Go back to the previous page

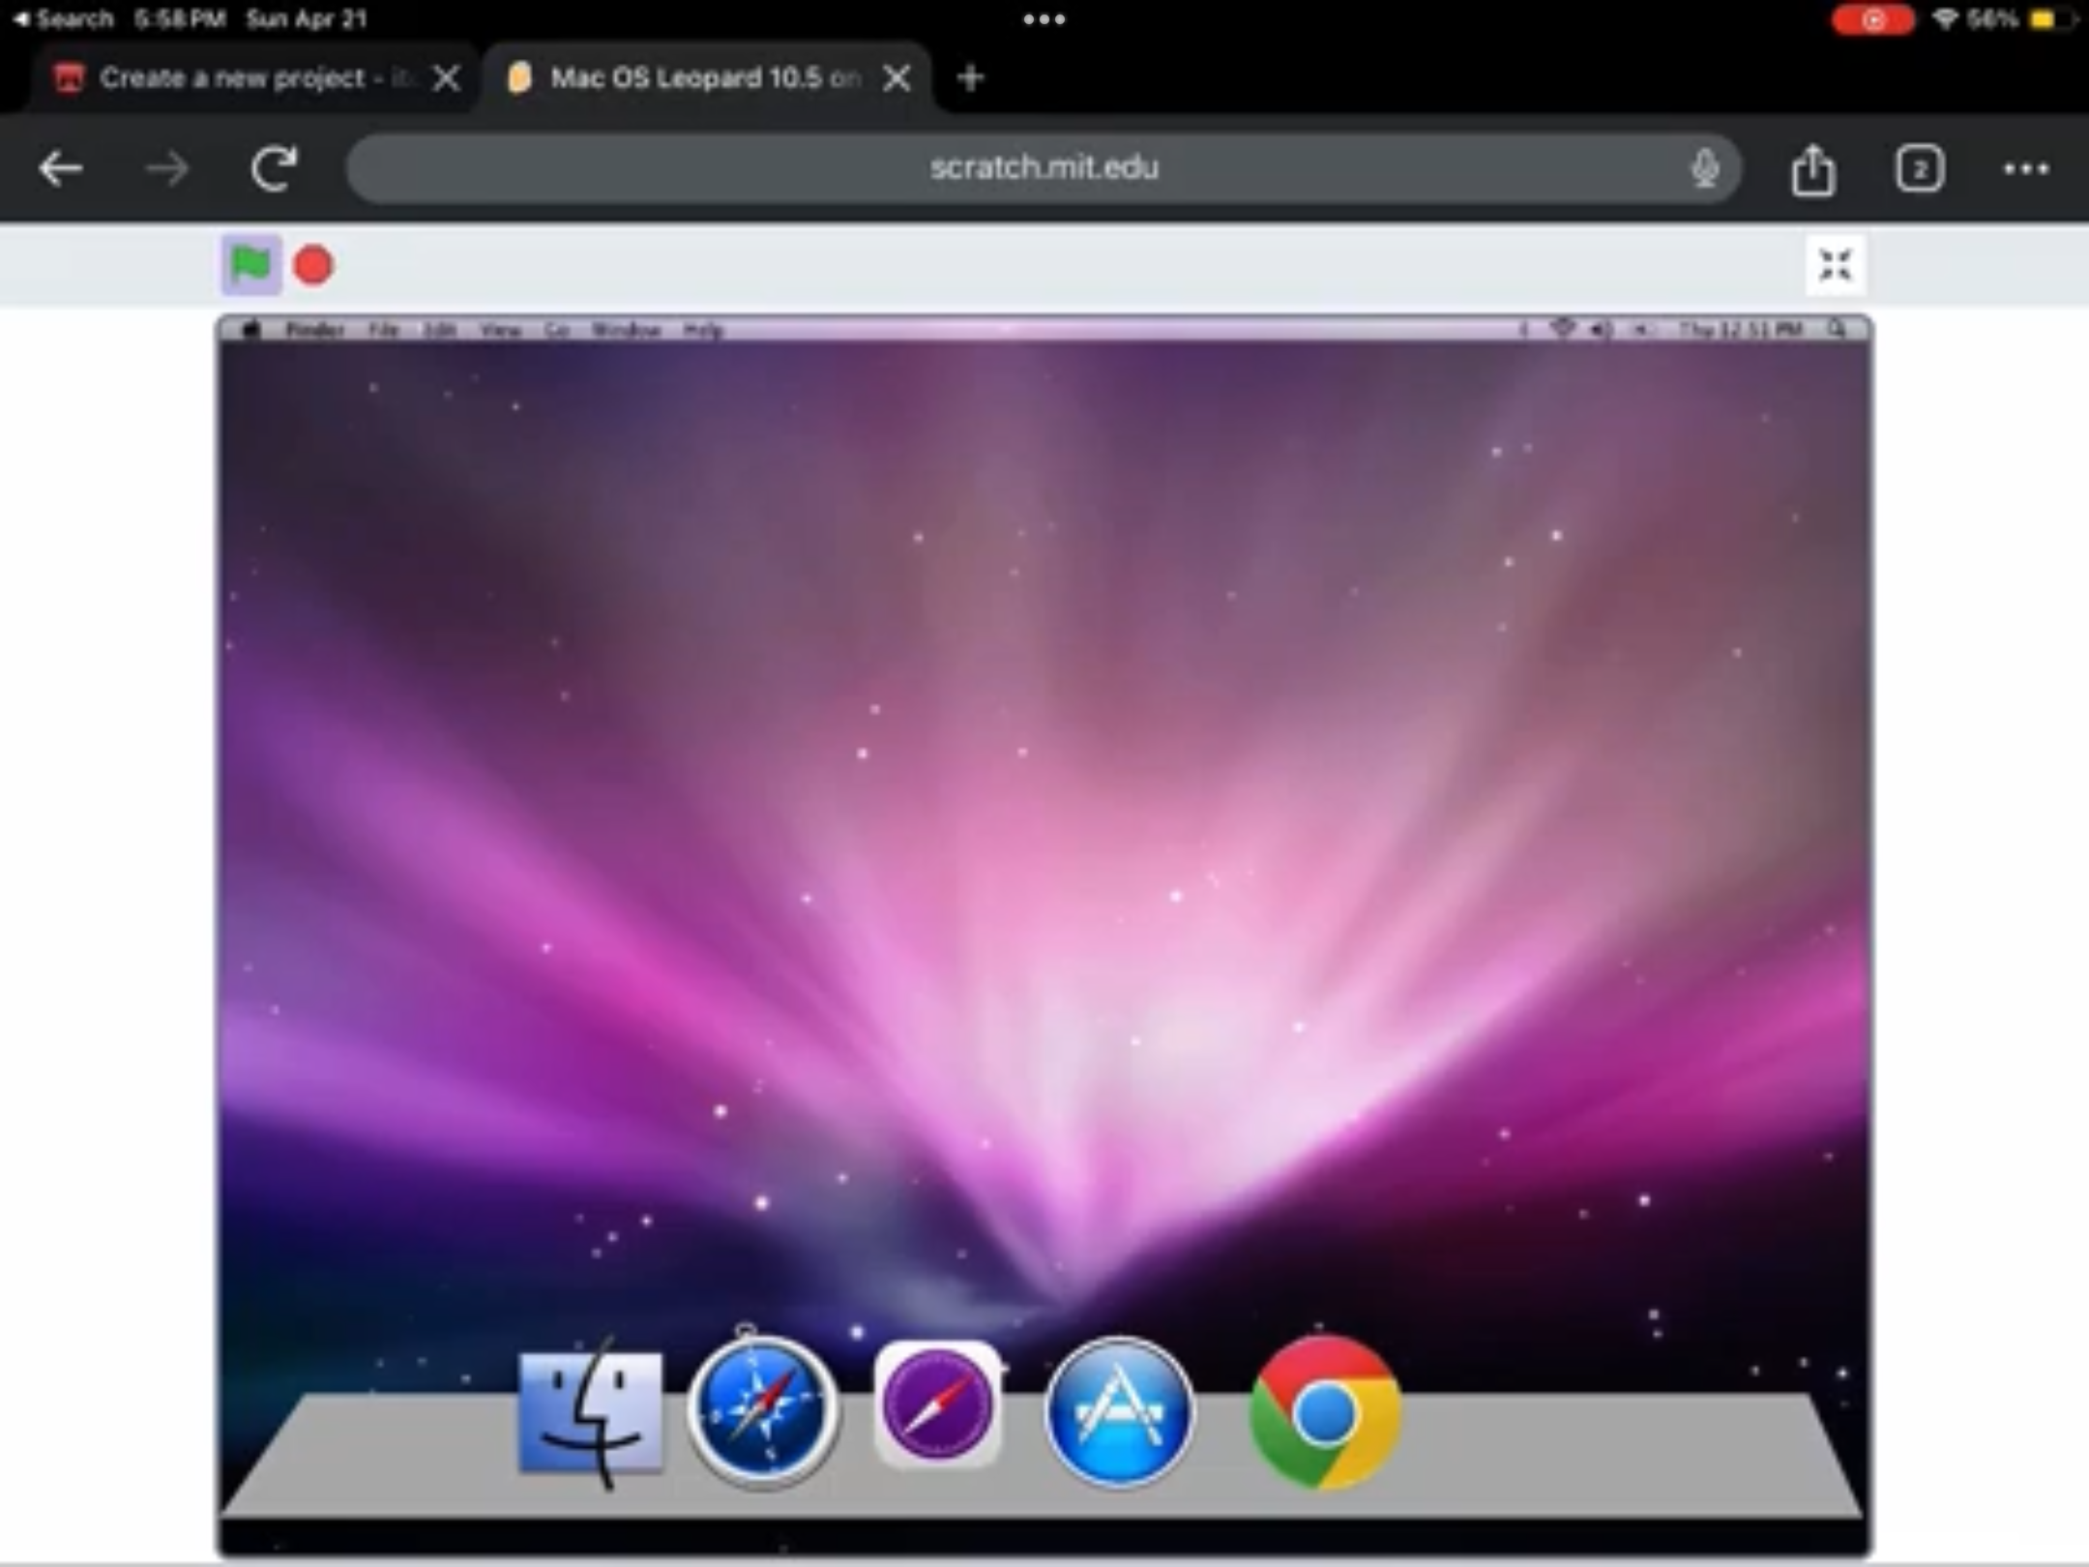(61, 168)
